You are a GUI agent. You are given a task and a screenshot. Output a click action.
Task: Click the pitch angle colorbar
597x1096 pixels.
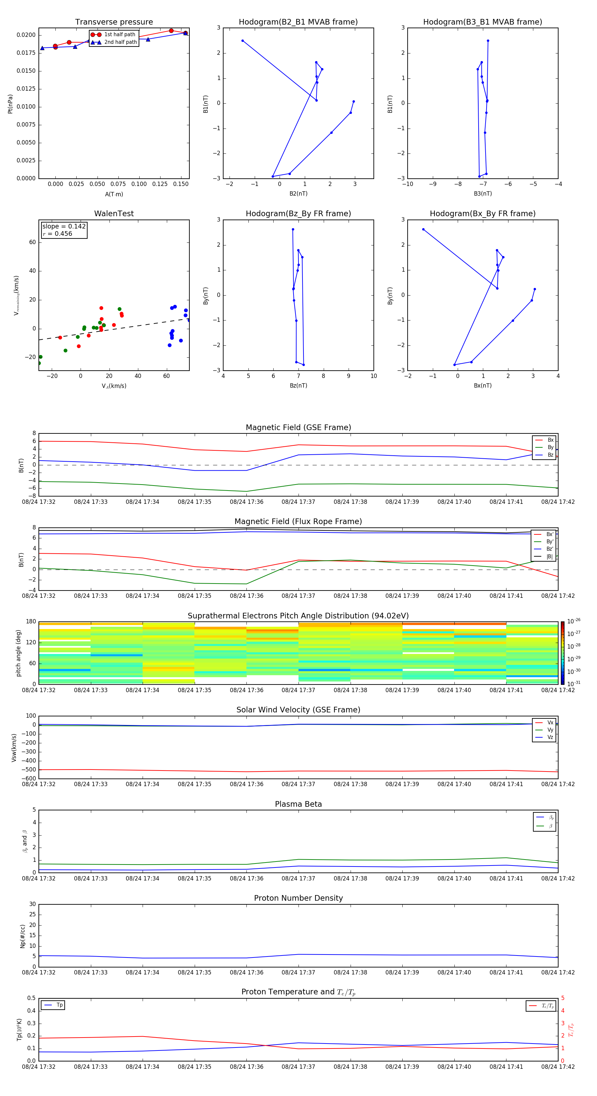(563, 653)
